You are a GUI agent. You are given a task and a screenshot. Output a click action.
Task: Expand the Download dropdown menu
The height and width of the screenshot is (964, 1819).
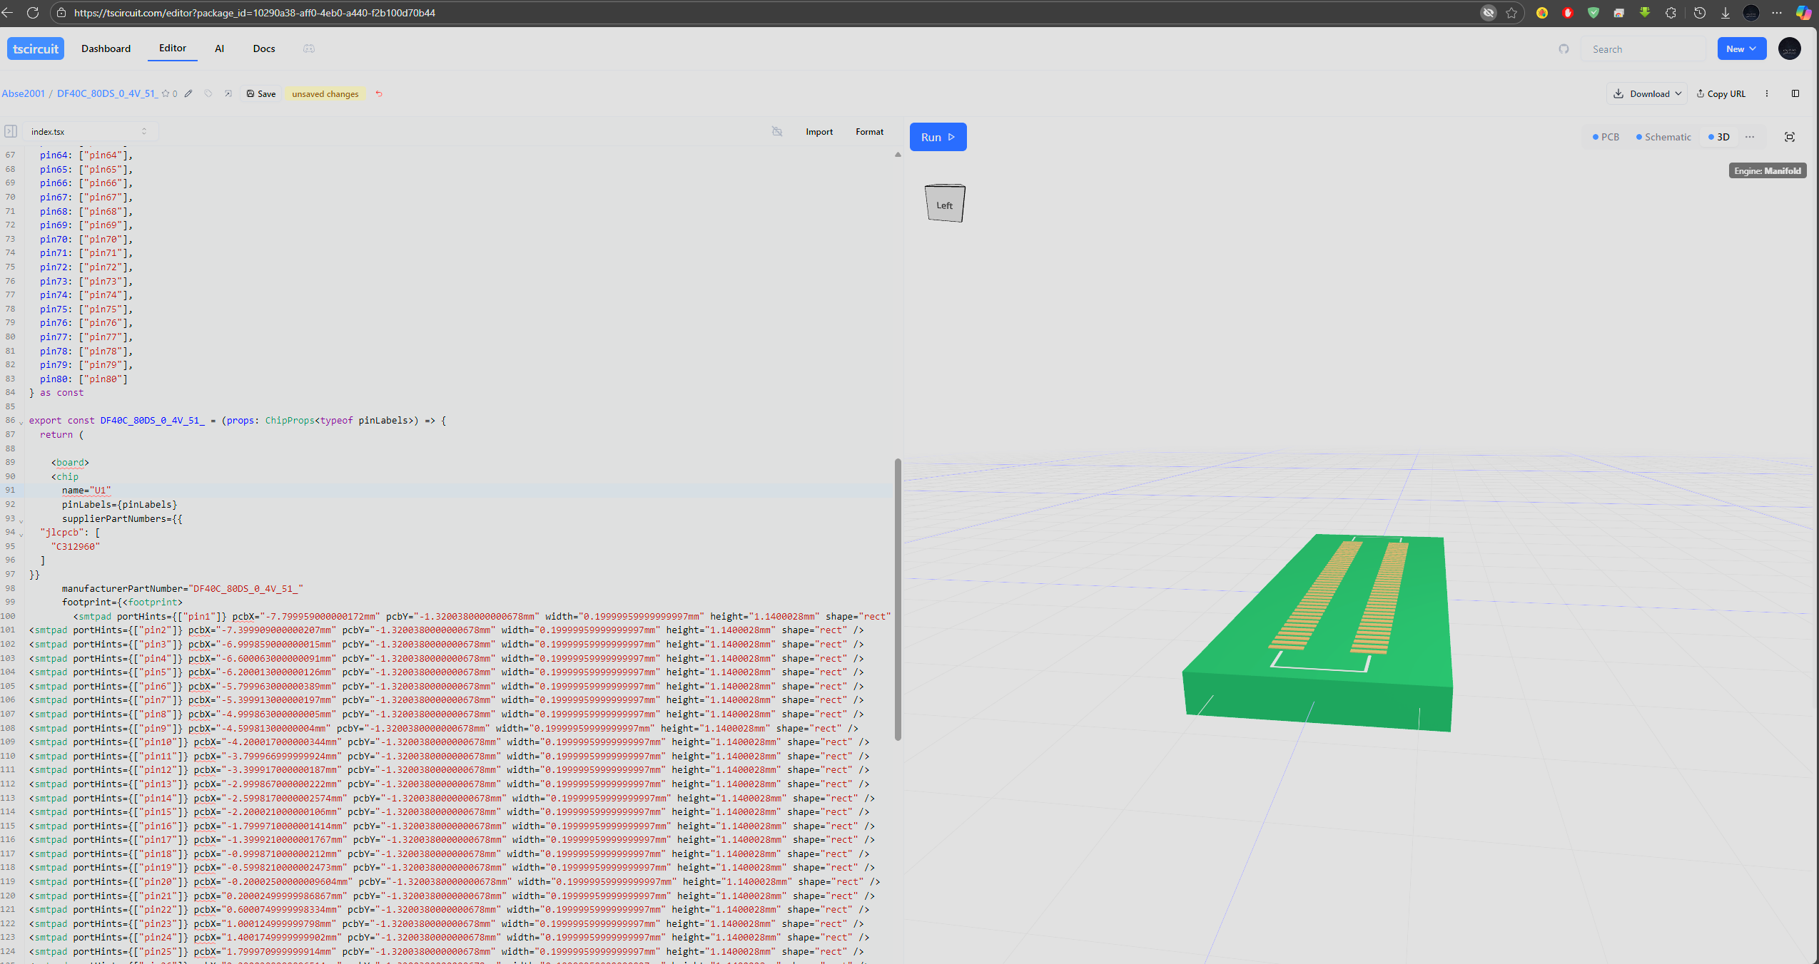click(x=1649, y=93)
